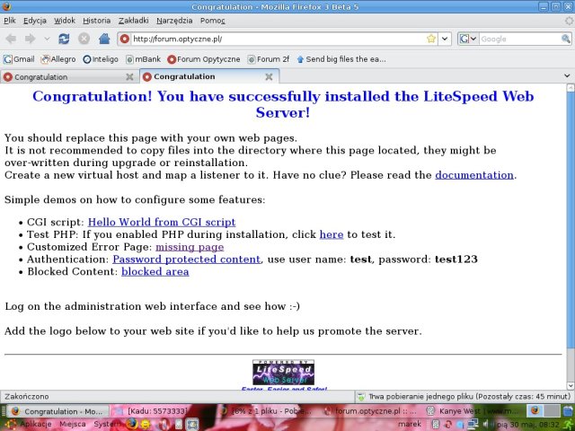Open the mBank bookmark
This screenshot has width=575, height=431.
(x=143, y=59)
